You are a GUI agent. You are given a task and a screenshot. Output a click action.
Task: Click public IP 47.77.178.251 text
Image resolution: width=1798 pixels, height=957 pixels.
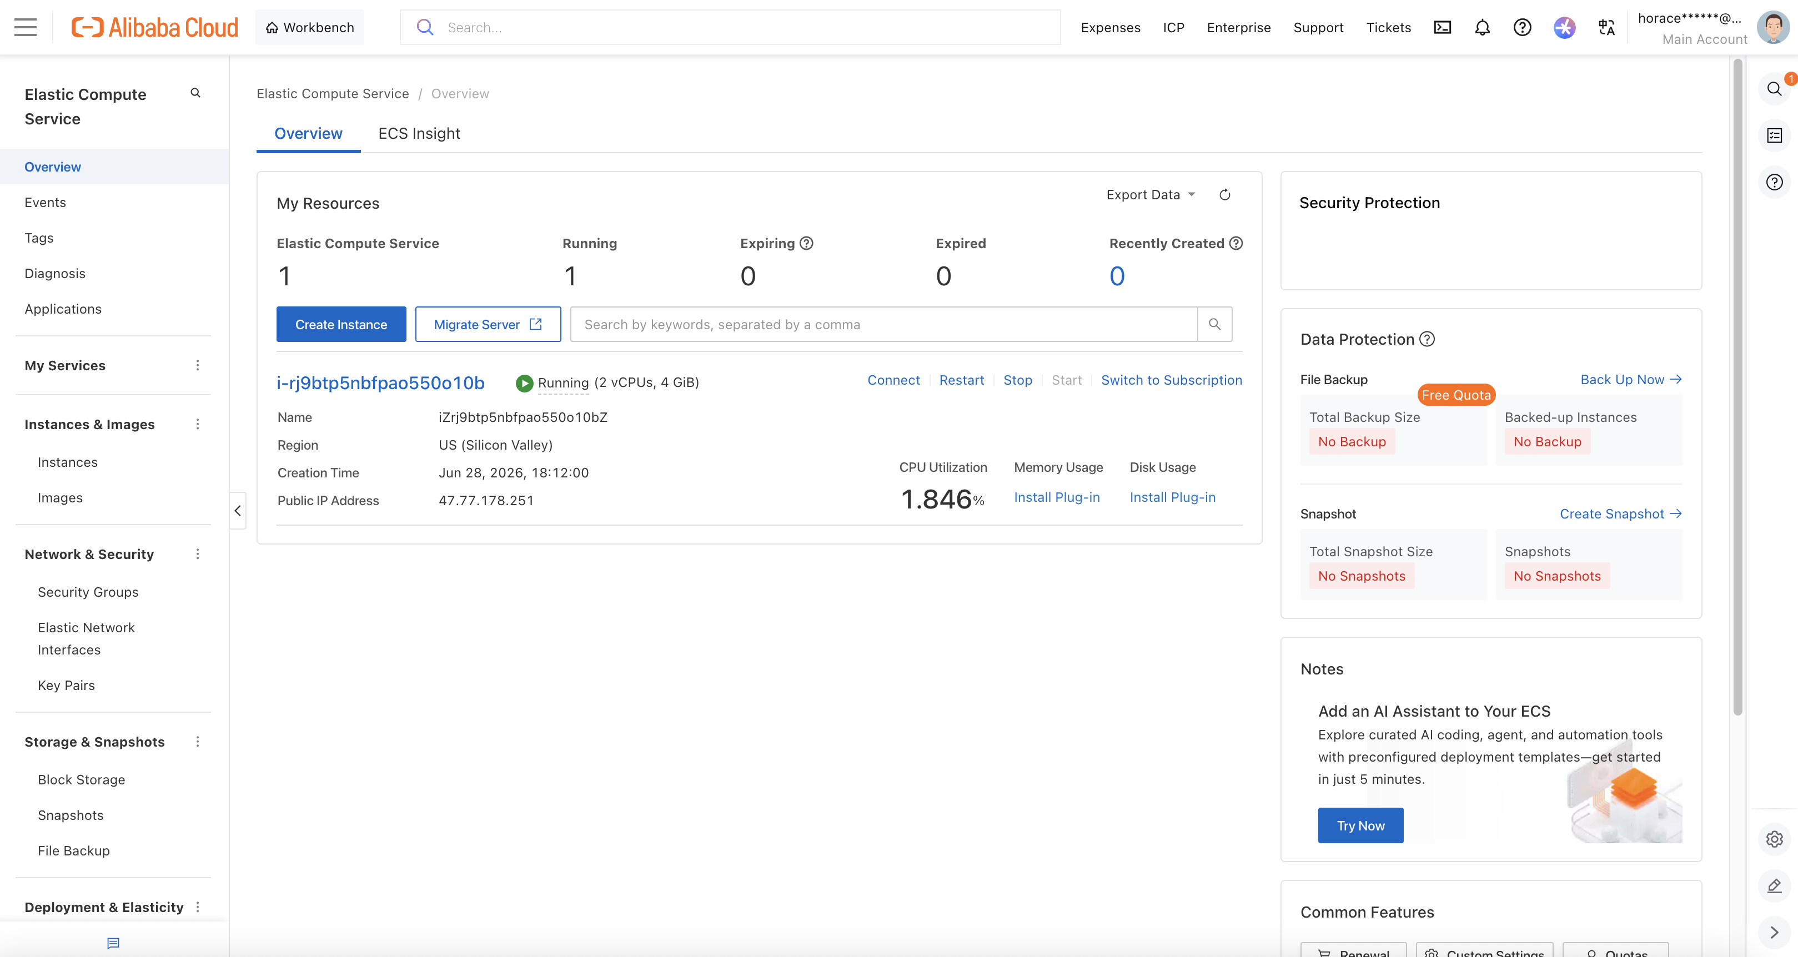point(486,501)
